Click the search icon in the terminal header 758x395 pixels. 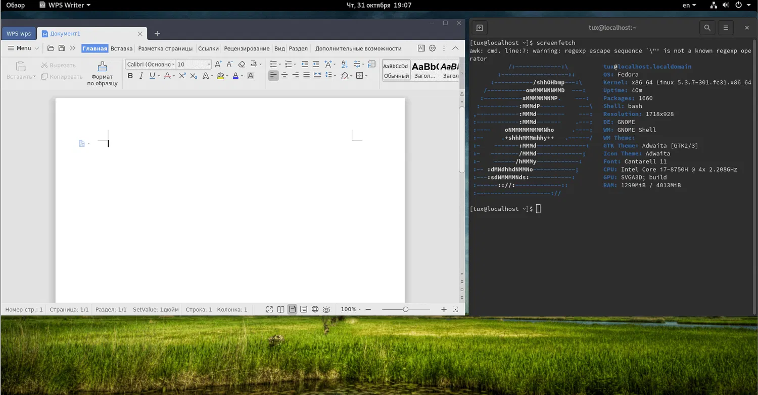point(707,28)
